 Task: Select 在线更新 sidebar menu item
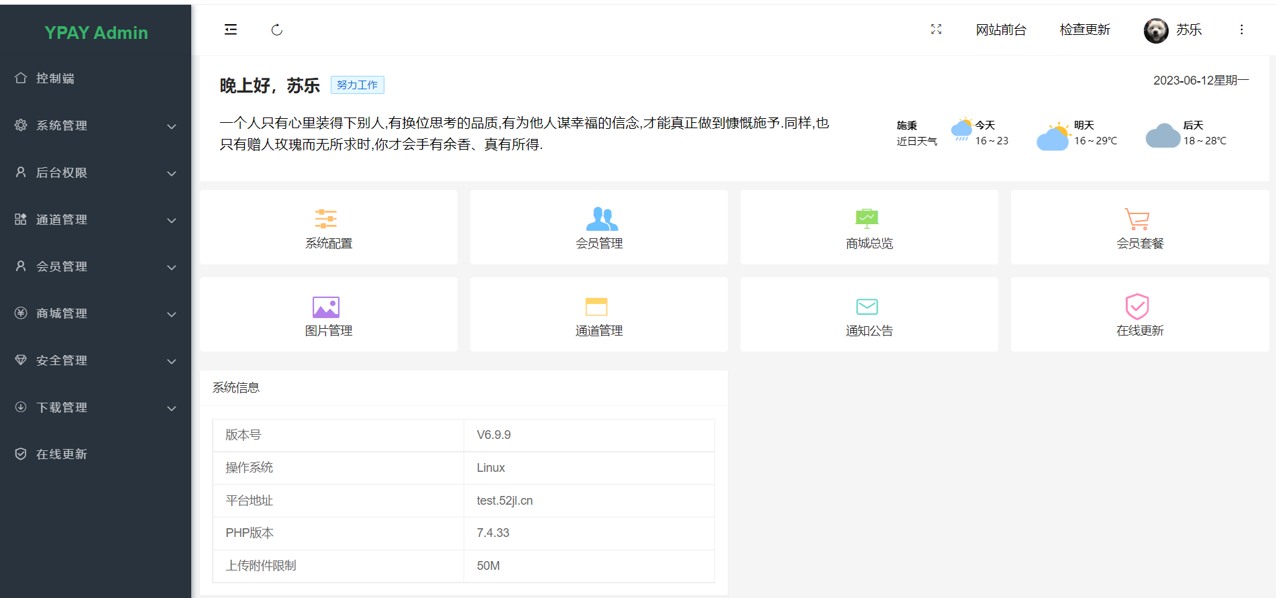(62, 454)
